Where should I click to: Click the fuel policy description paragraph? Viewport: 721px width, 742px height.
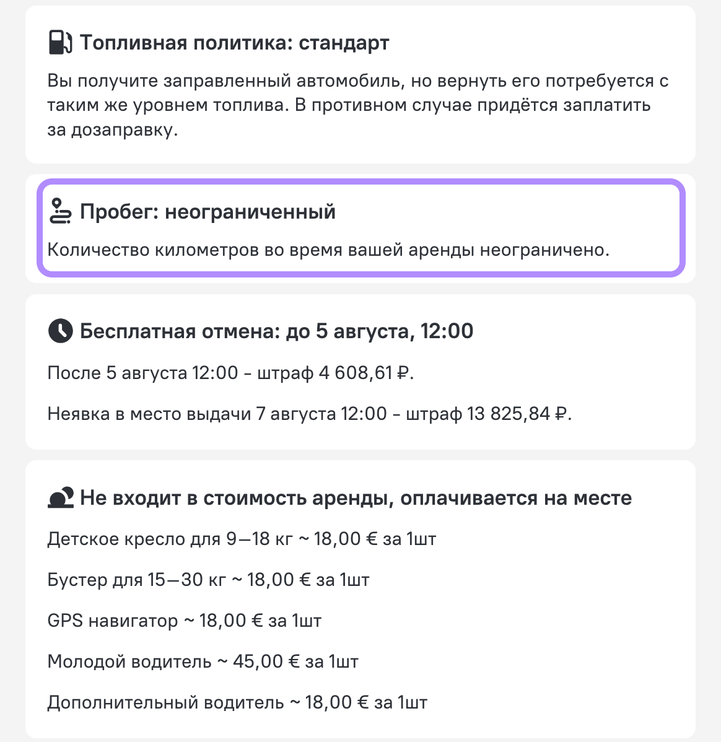(357, 105)
